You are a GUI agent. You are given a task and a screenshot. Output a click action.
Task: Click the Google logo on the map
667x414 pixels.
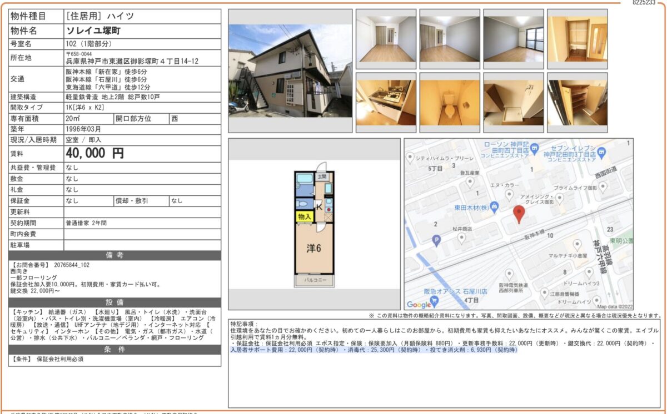tap(419, 305)
